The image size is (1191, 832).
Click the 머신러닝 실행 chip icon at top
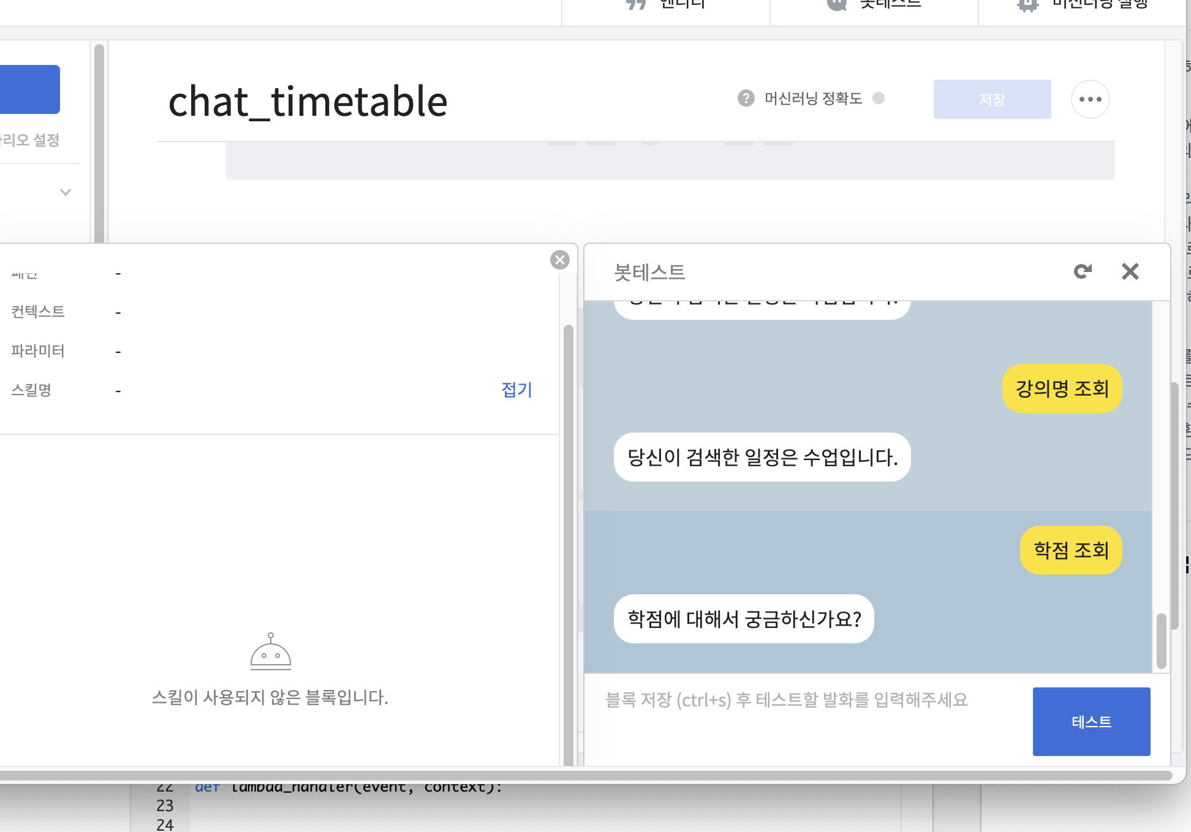1027,5
